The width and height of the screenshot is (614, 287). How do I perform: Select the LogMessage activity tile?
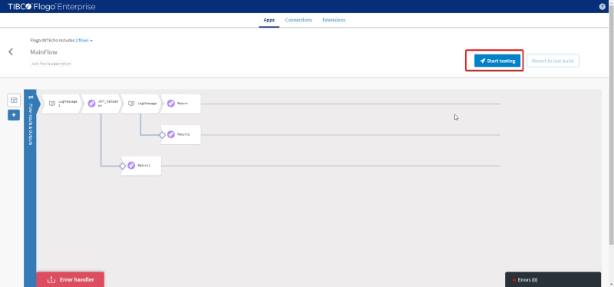[x=142, y=104]
